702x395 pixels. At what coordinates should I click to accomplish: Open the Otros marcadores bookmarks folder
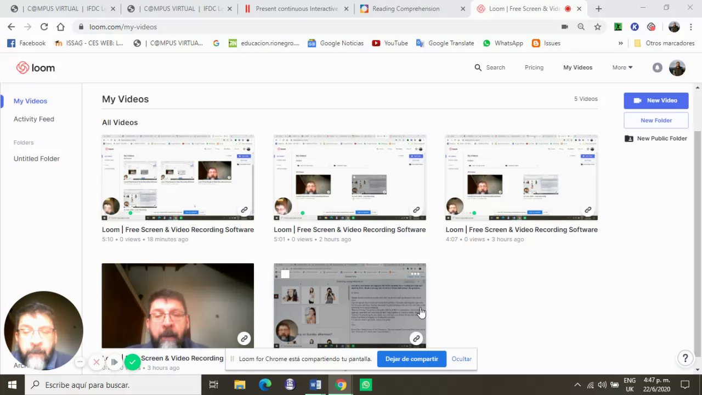(x=664, y=43)
